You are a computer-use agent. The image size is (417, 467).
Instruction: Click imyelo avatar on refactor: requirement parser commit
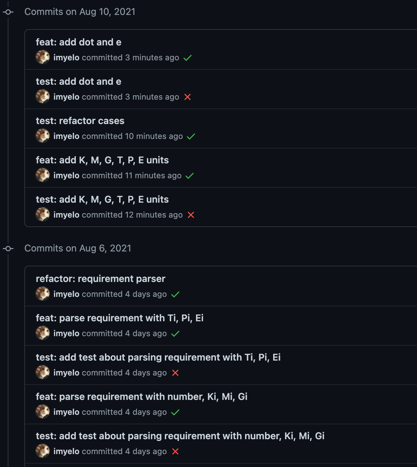43,294
